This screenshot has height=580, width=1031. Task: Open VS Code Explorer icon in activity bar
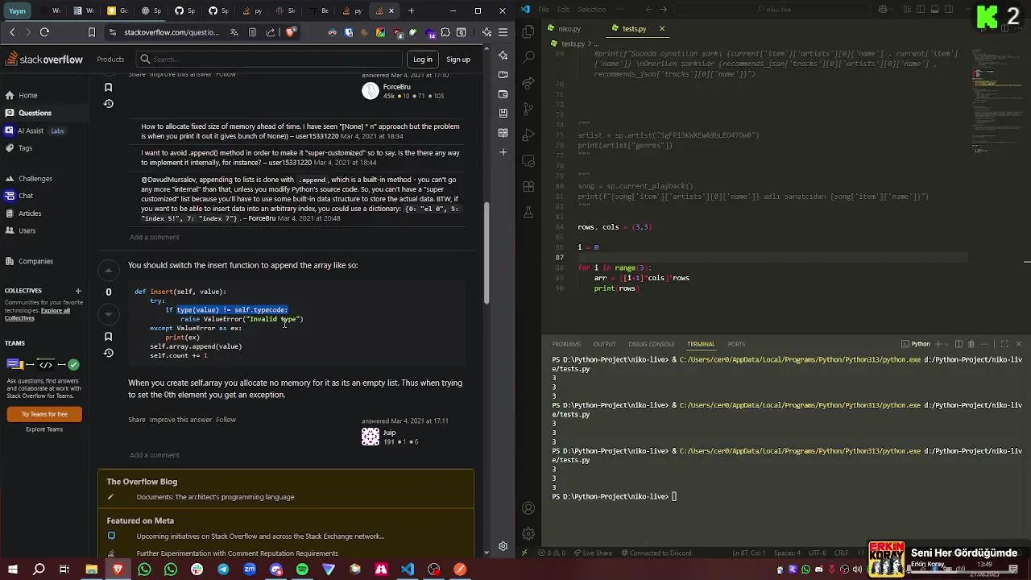point(528,32)
